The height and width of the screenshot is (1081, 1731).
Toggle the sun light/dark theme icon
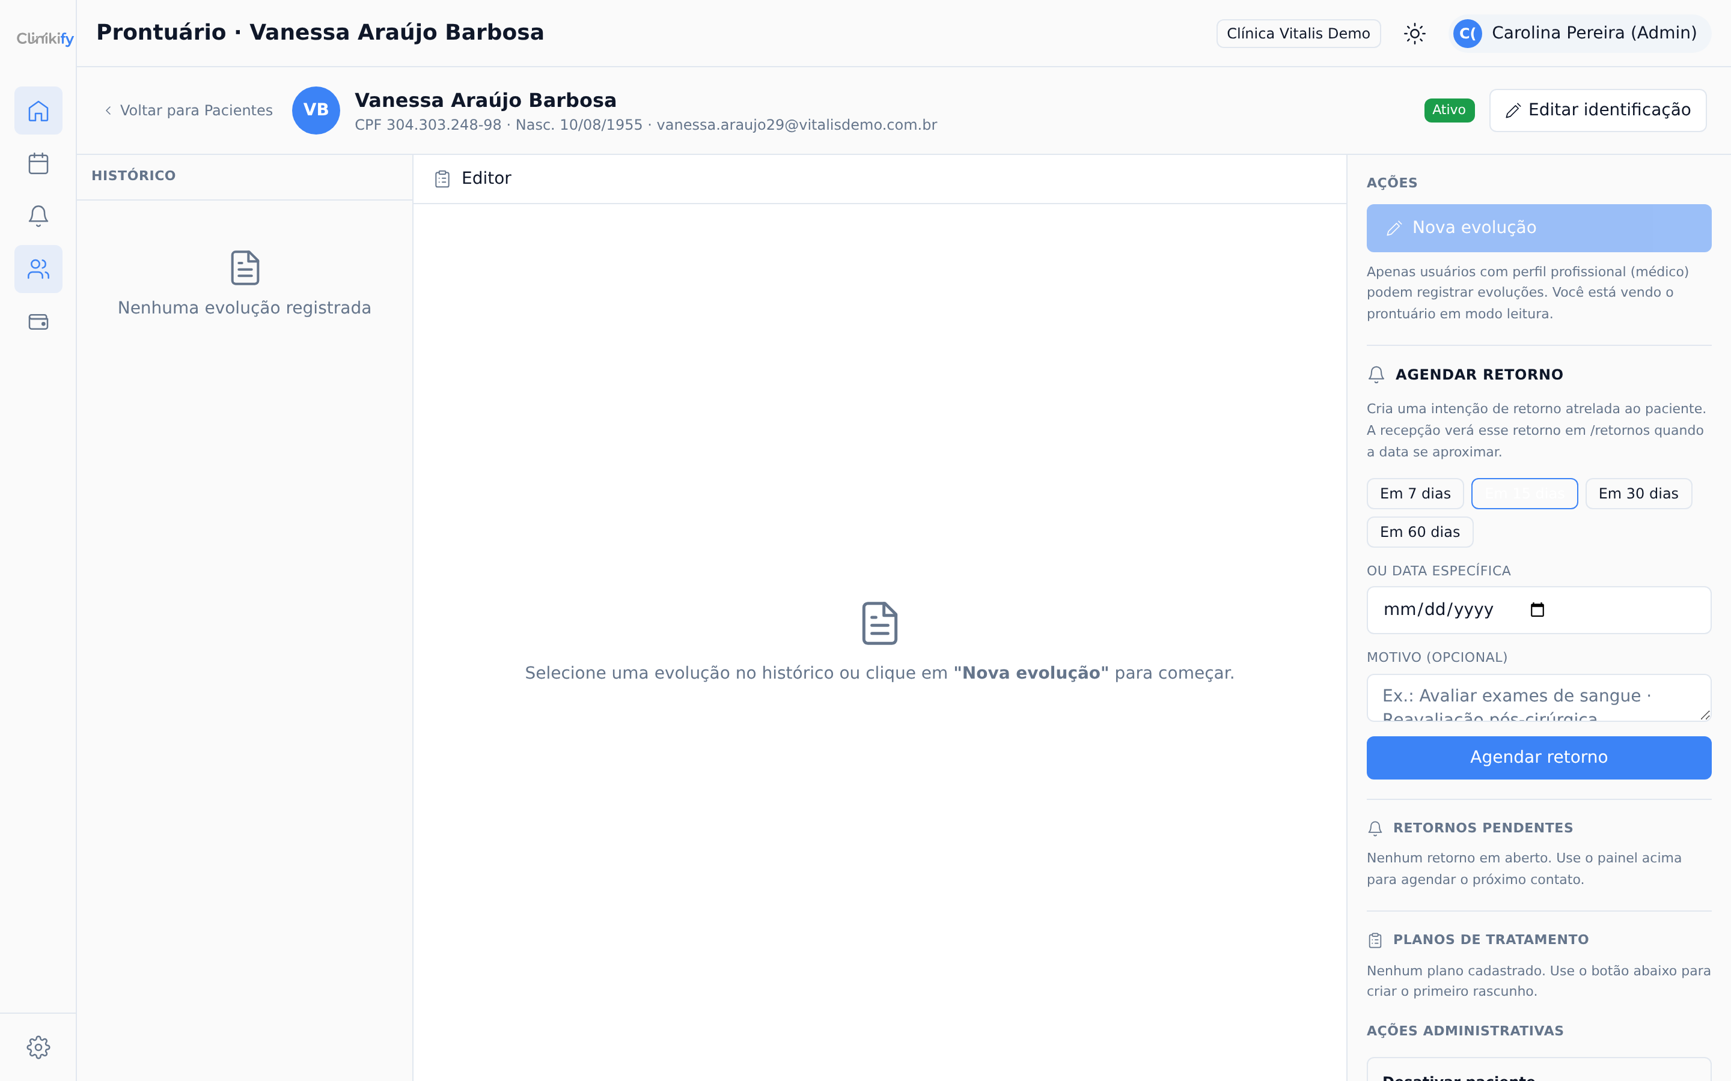(x=1414, y=34)
